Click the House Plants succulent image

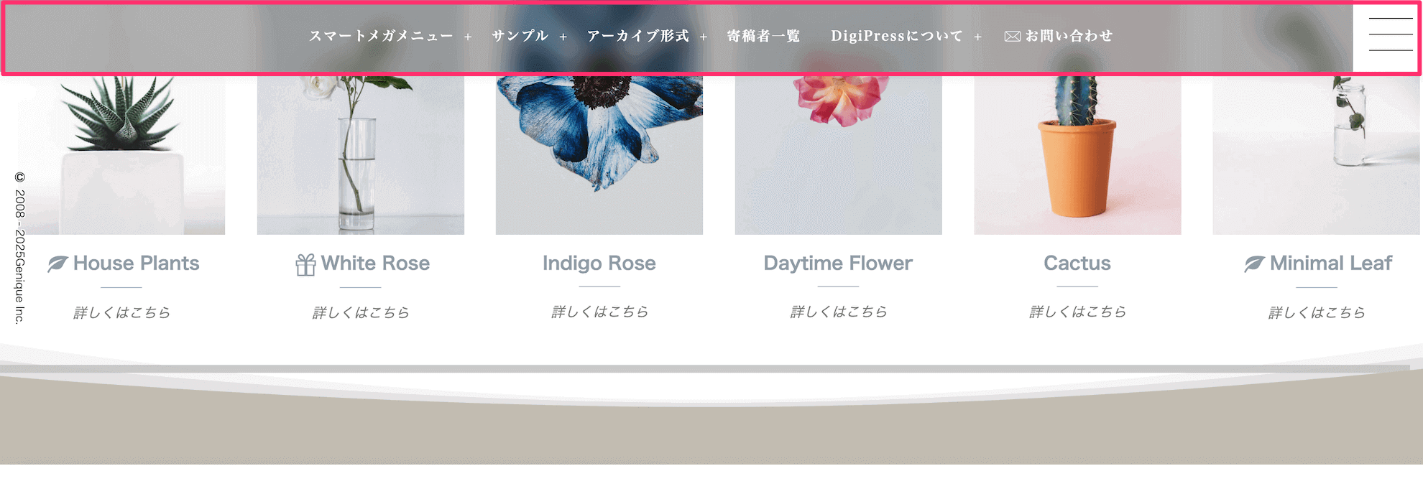(121, 155)
